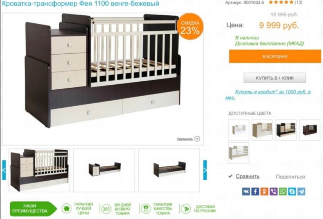Show previous thumbnails with left arrow
This screenshot has width=323, height=219.
tap(4, 170)
